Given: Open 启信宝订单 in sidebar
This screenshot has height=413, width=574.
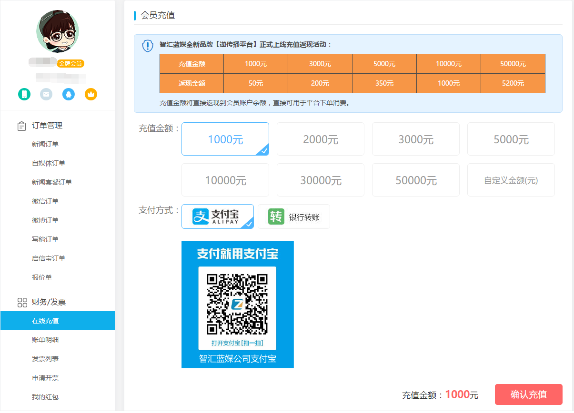Looking at the screenshot, I should point(49,258).
